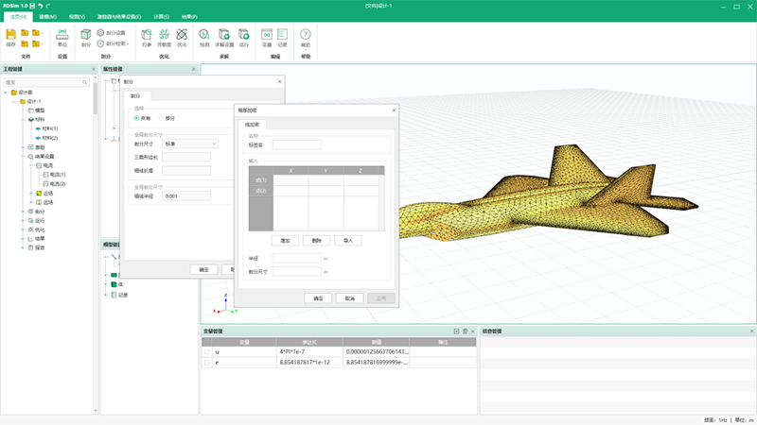757x425 pixels.
Task: Click the 检测 (Check) solver icon
Action: pyautogui.click(x=203, y=35)
